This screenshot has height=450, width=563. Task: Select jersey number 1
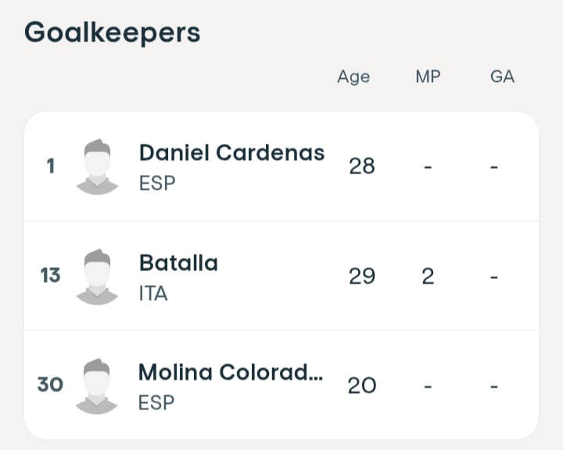click(51, 166)
